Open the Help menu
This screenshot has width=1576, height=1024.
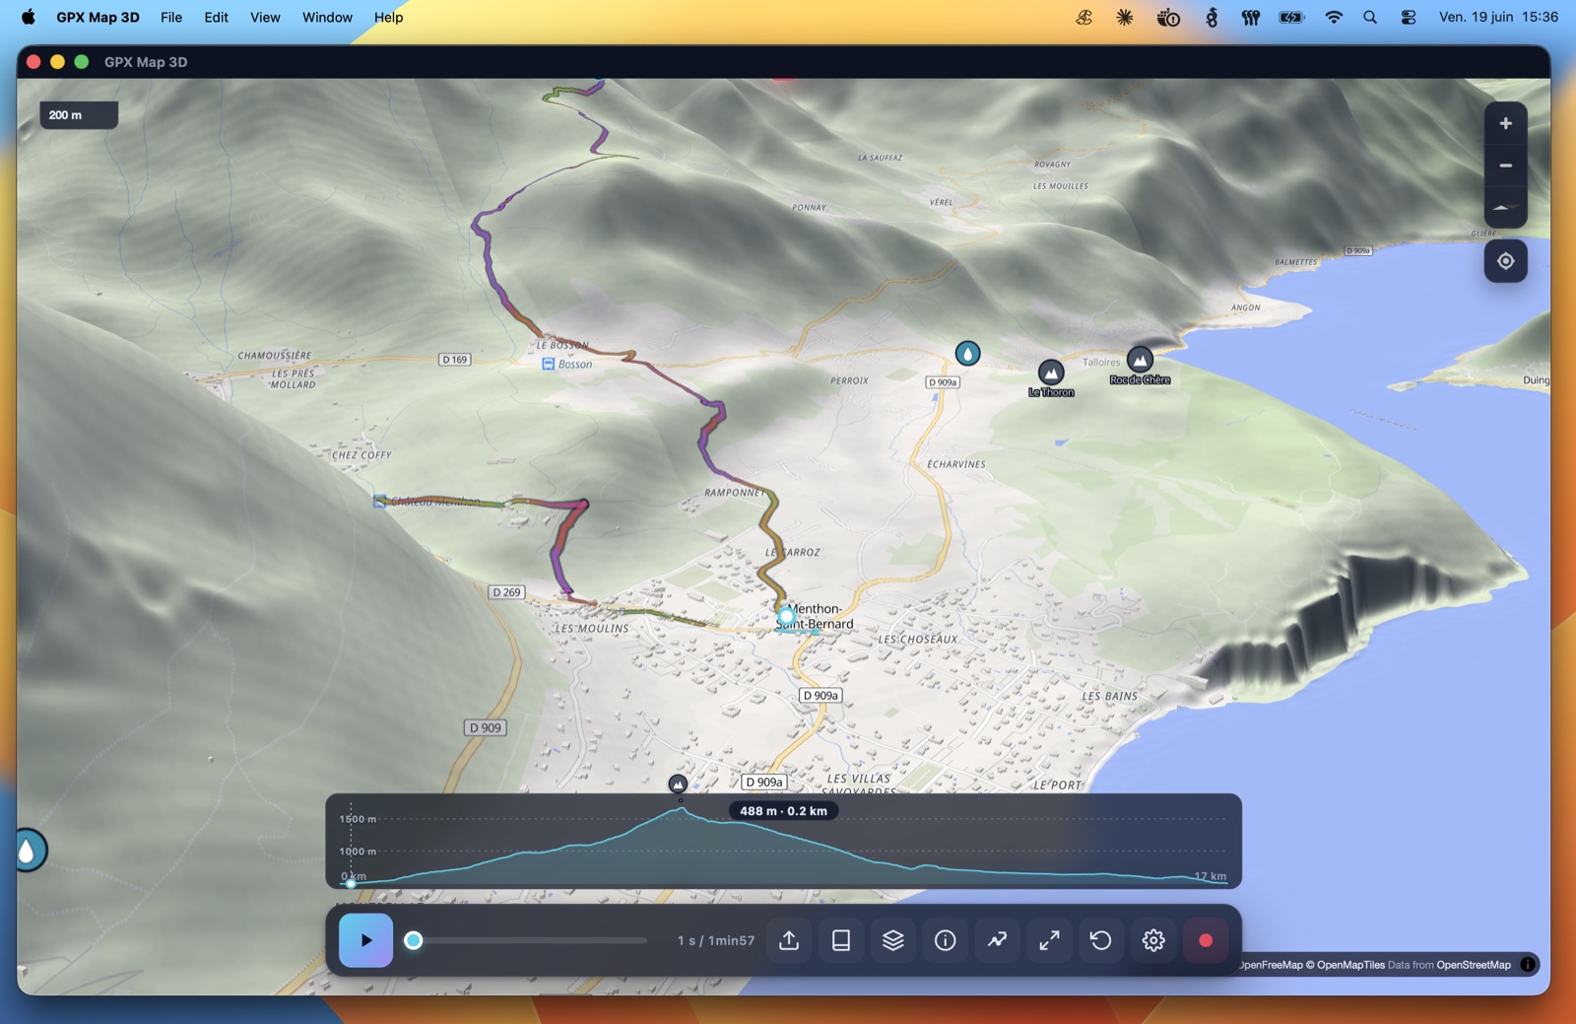(388, 17)
